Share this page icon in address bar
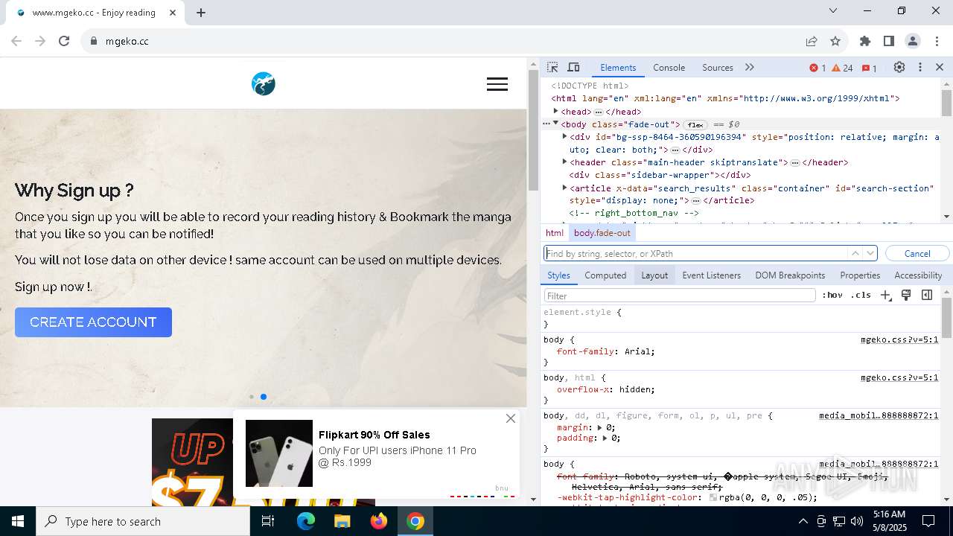Screen dimensions: 953x536 (812, 41)
